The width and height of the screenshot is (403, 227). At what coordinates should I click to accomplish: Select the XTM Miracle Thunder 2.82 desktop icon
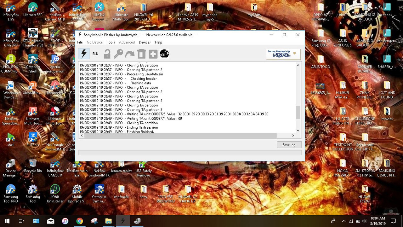[33, 38]
